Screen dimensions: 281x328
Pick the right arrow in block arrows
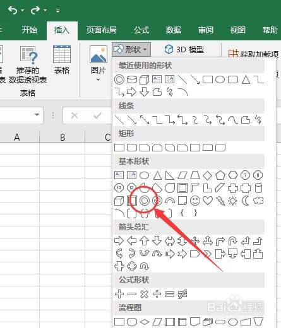(119, 241)
